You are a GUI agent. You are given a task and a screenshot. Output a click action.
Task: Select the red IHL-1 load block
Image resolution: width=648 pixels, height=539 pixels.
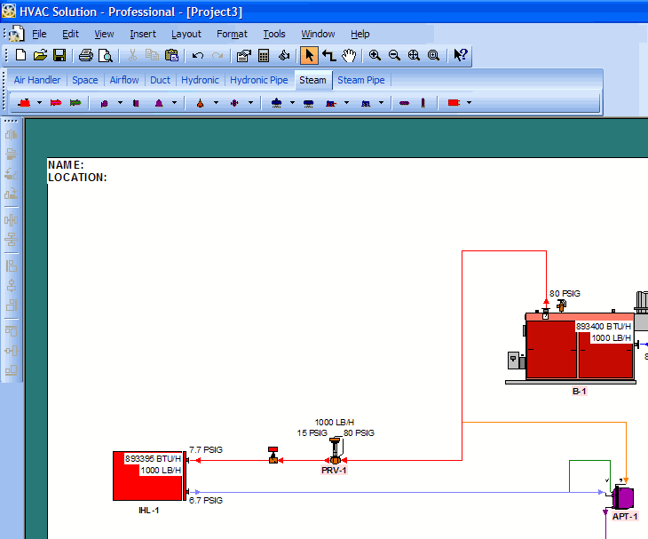tap(150, 476)
